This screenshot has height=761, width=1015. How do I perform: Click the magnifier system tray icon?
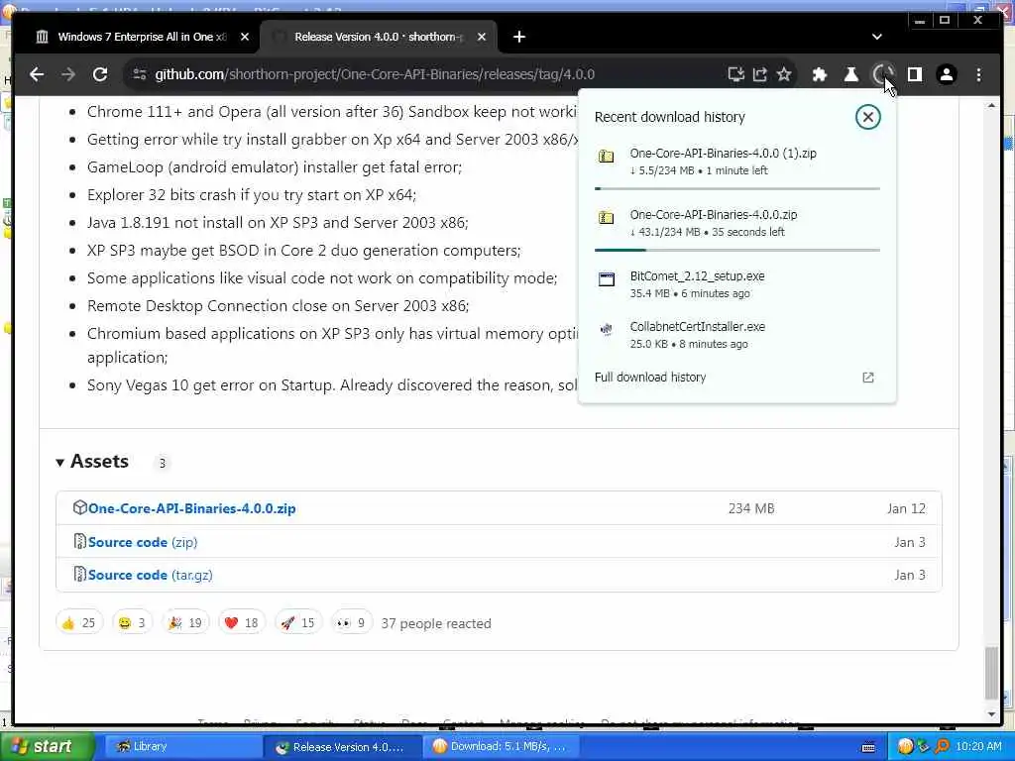[x=942, y=747]
